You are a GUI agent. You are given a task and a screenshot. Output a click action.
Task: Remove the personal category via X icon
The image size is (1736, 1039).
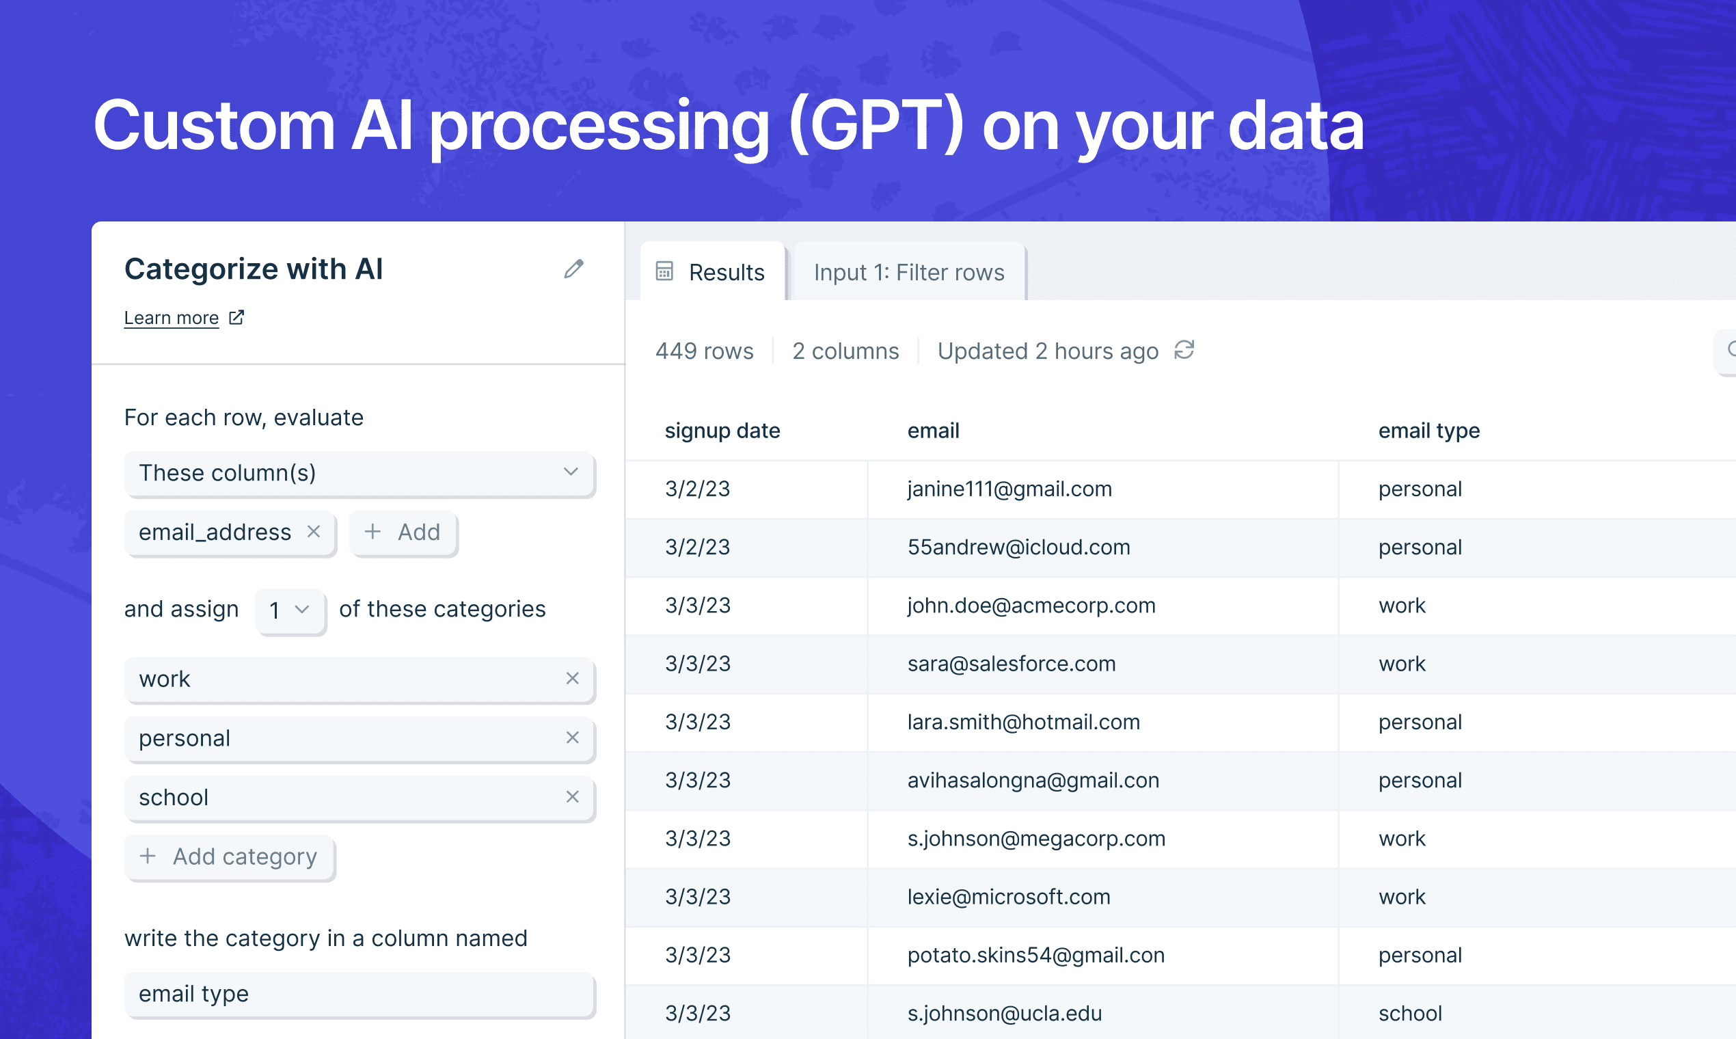point(572,738)
